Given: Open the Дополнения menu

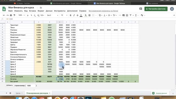Looking at the screenshot, I should click(x=72, y=11).
